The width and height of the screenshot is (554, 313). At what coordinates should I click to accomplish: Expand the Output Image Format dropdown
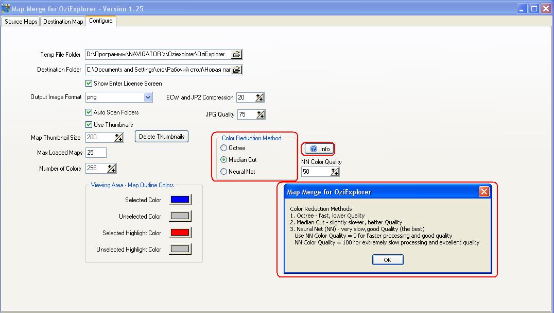coord(148,97)
